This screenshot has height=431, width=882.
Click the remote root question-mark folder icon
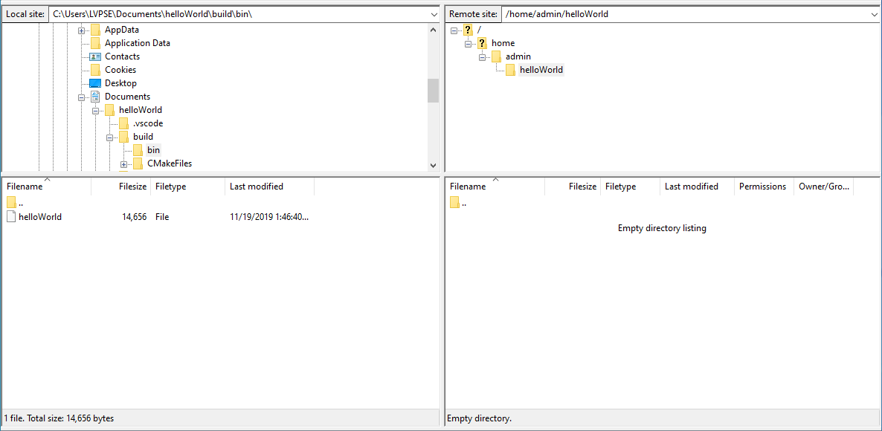pos(468,30)
